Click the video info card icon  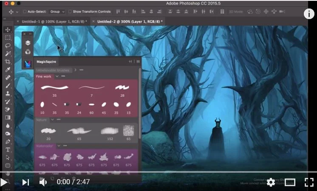(x=309, y=14)
